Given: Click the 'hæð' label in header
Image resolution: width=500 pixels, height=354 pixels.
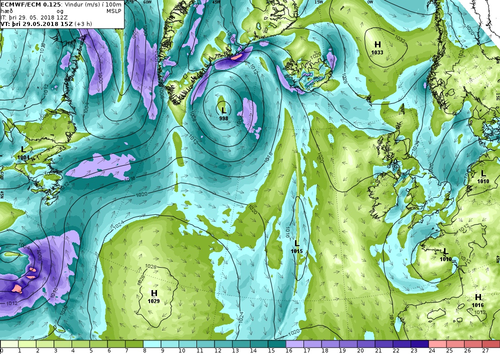Looking at the screenshot, I should coord(5,11).
